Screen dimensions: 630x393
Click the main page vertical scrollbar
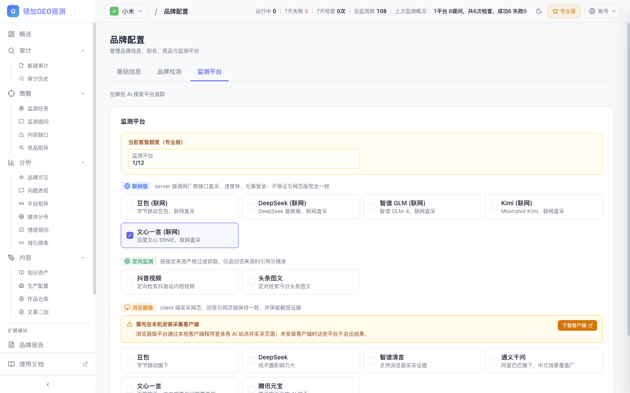click(628, 179)
